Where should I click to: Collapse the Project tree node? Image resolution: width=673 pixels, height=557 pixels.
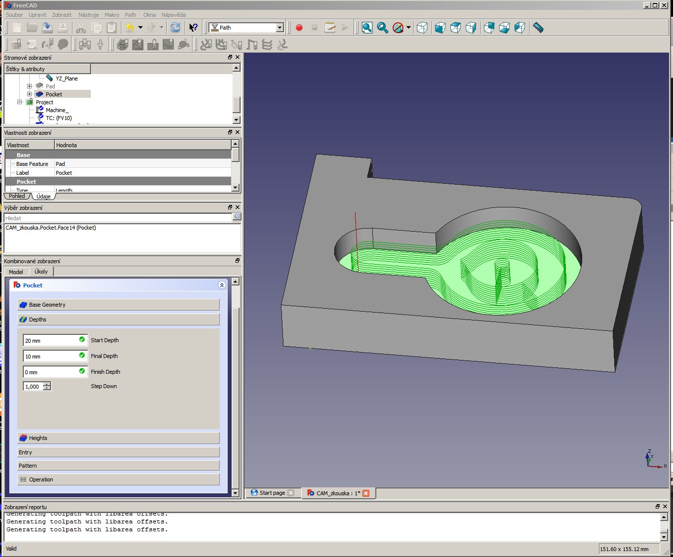tap(20, 102)
